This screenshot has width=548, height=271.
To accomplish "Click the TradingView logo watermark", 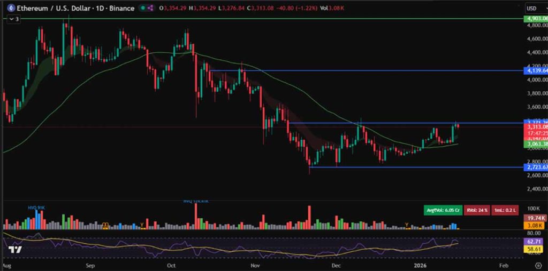I will [16, 250].
